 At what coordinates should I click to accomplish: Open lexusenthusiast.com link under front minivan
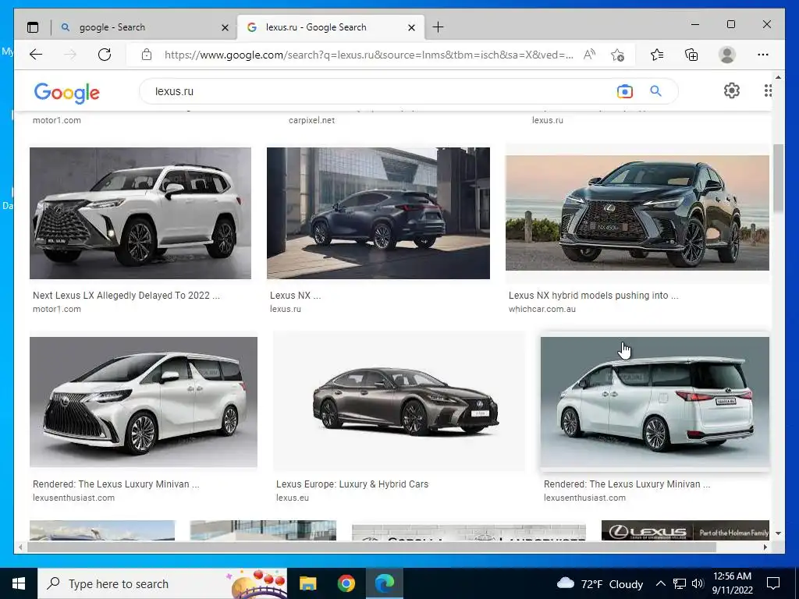coord(74,498)
